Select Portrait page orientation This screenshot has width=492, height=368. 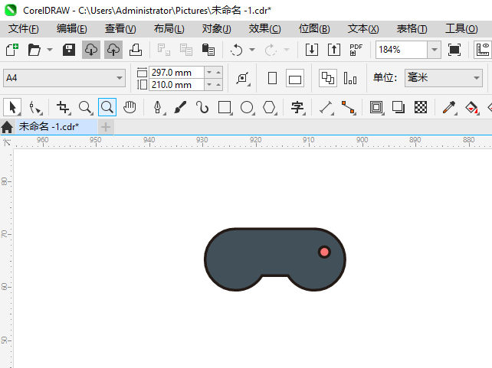tap(272, 78)
